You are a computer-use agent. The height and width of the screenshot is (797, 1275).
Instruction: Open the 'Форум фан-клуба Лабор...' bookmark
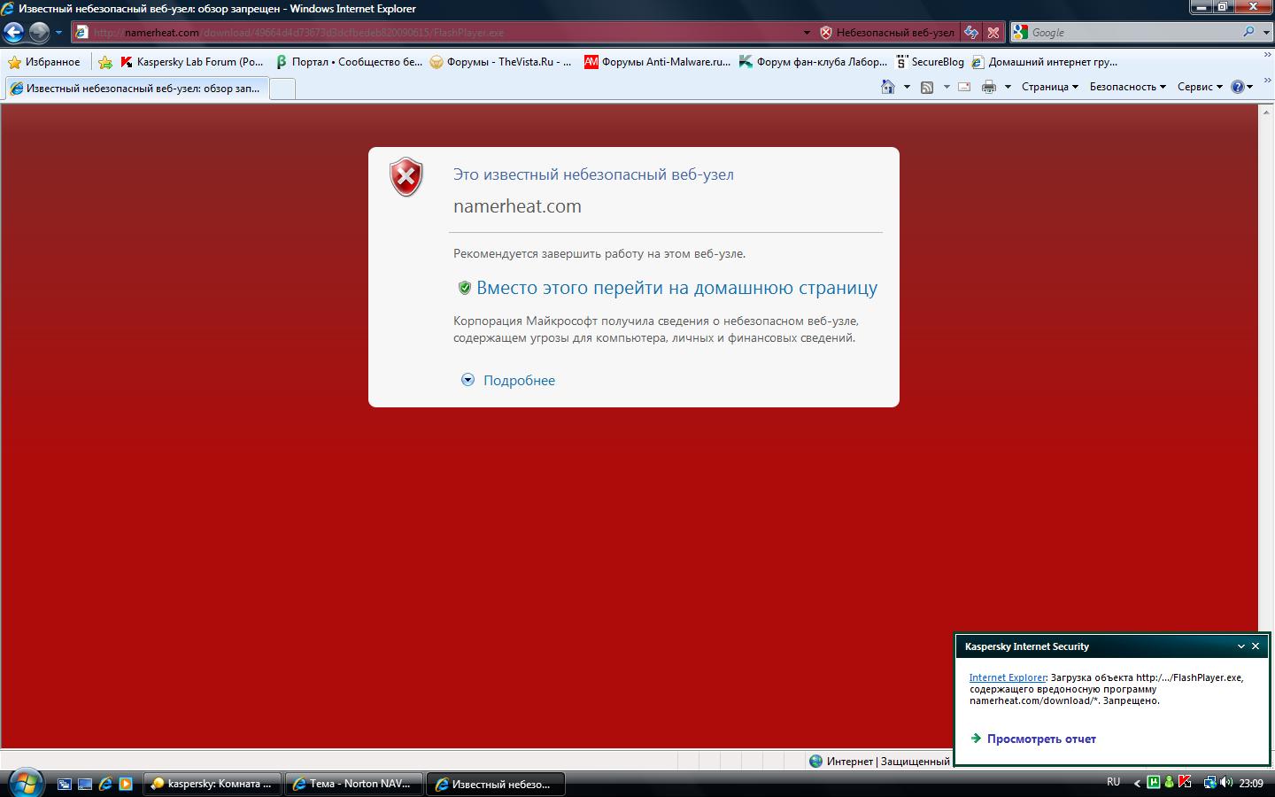click(x=813, y=62)
